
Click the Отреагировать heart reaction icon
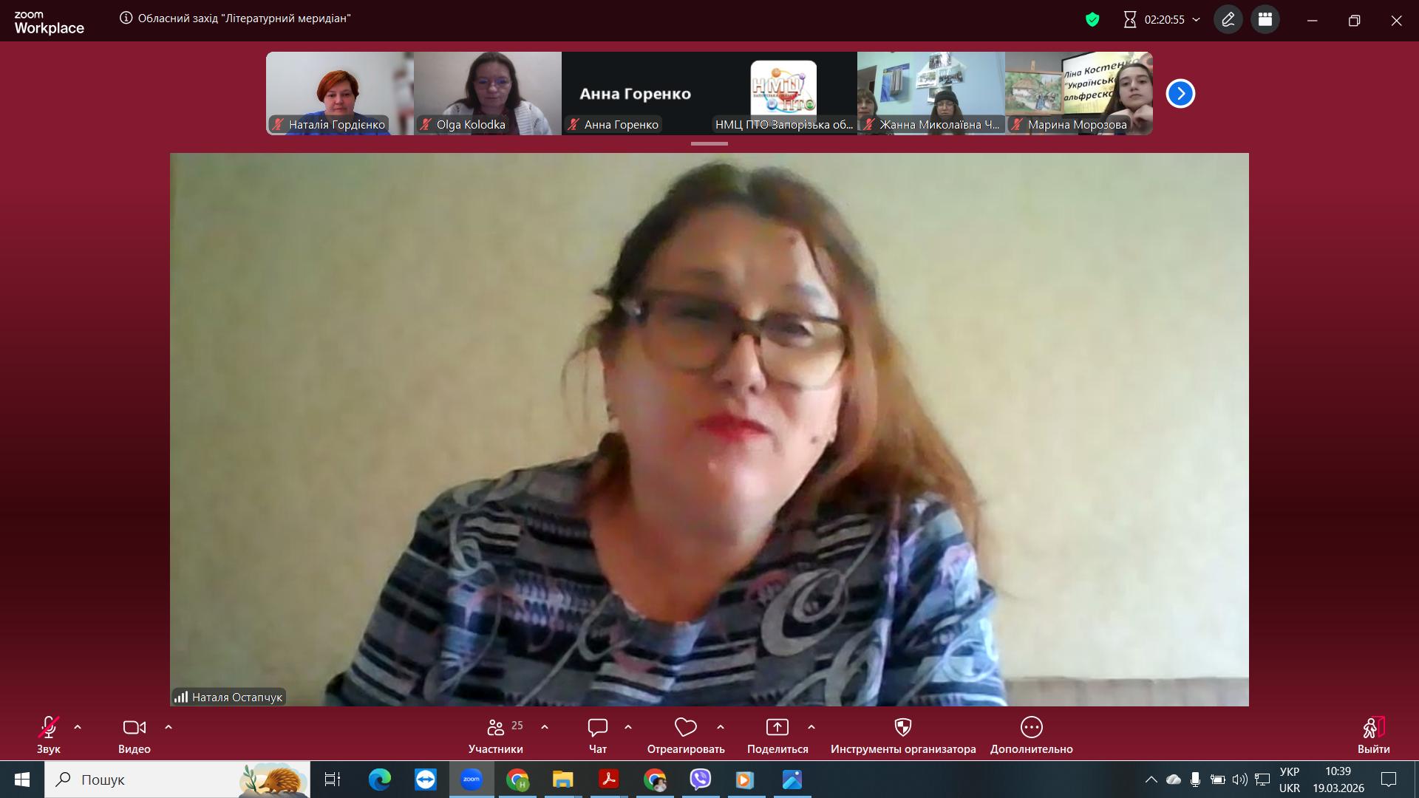[685, 728]
